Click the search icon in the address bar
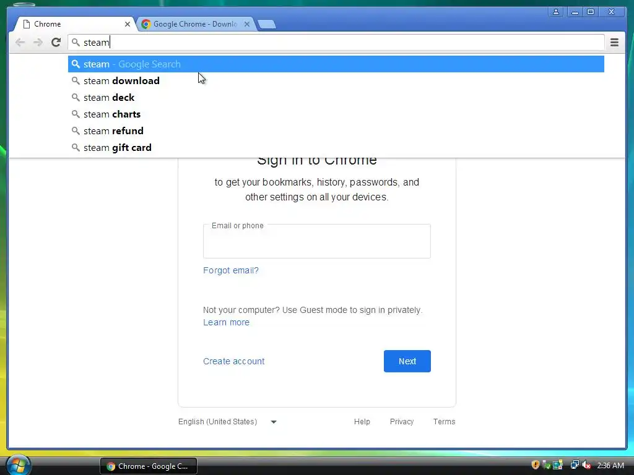634x475 pixels. (x=76, y=43)
